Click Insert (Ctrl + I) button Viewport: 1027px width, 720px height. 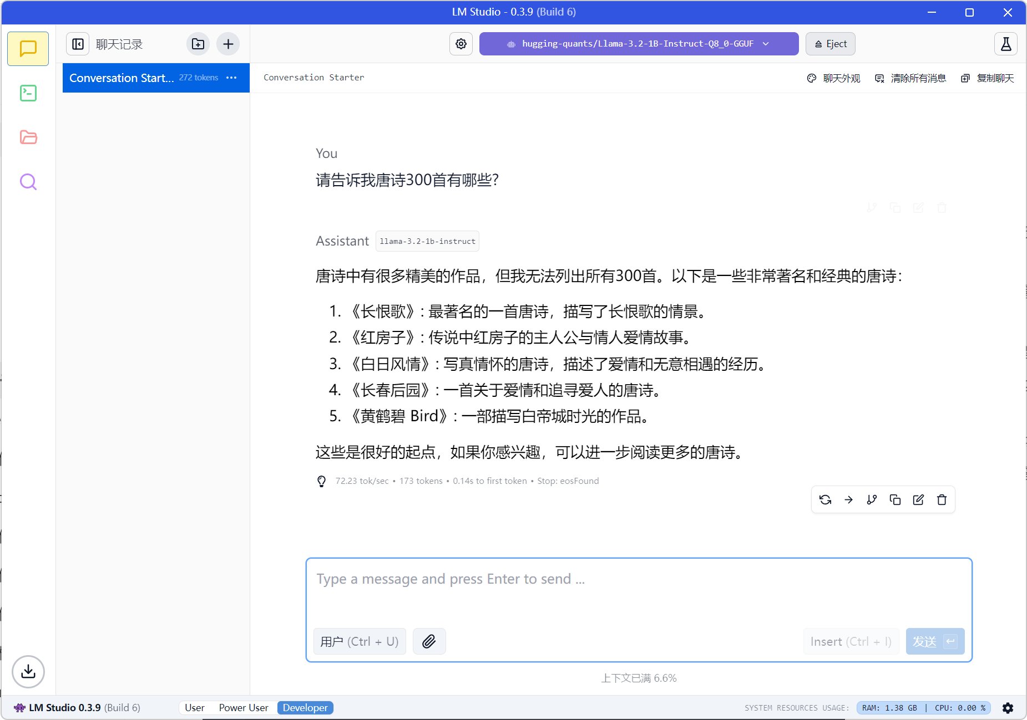coord(851,641)
